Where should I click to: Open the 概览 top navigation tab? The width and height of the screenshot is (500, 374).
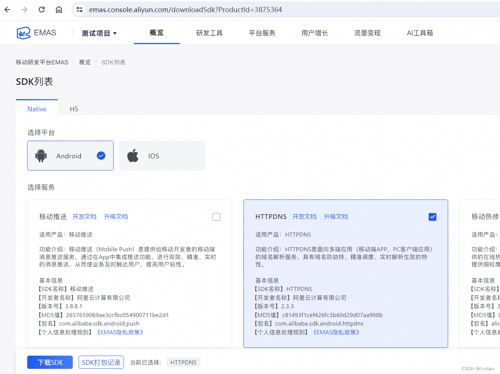pyautogui.click(x=157, y=33)
